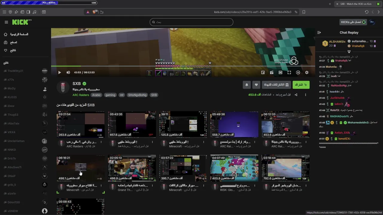The height and width of the screenshot is (215, 383).
Task: Click the browser shield VPN icon
Action: pos(10,12)
